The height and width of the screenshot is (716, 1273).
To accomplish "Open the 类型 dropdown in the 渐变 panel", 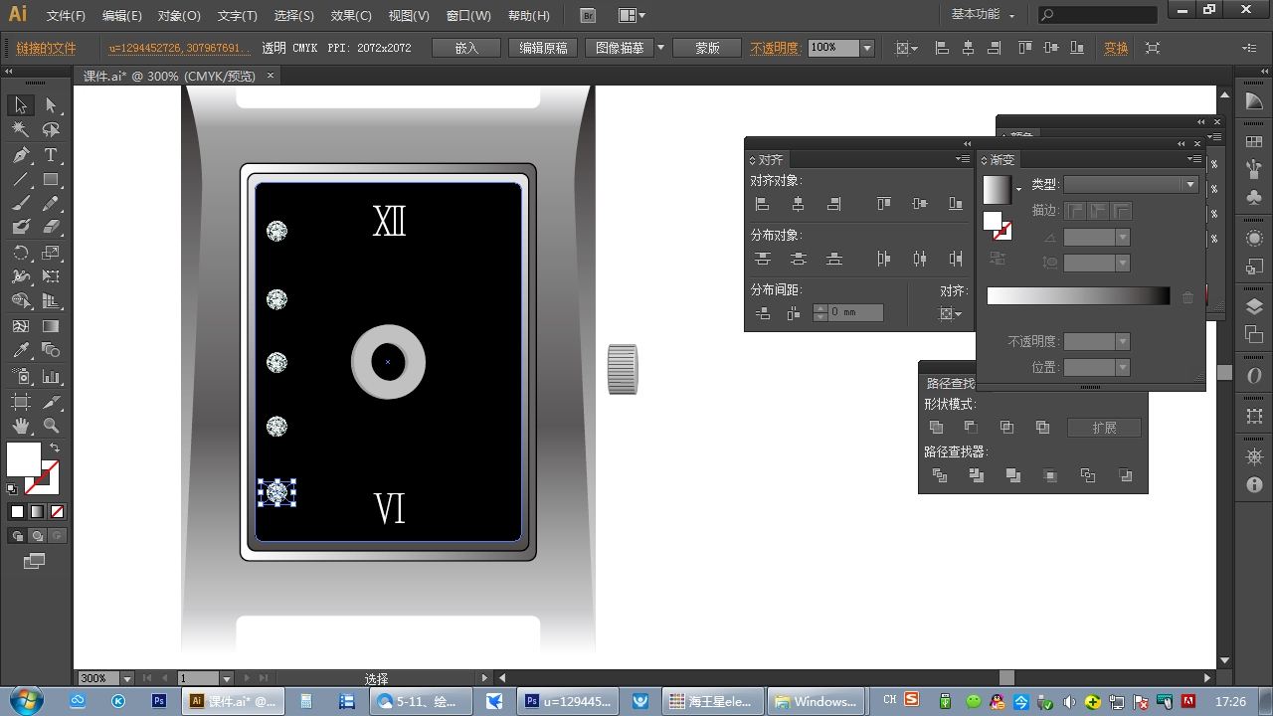I will tap(1189, 185).
